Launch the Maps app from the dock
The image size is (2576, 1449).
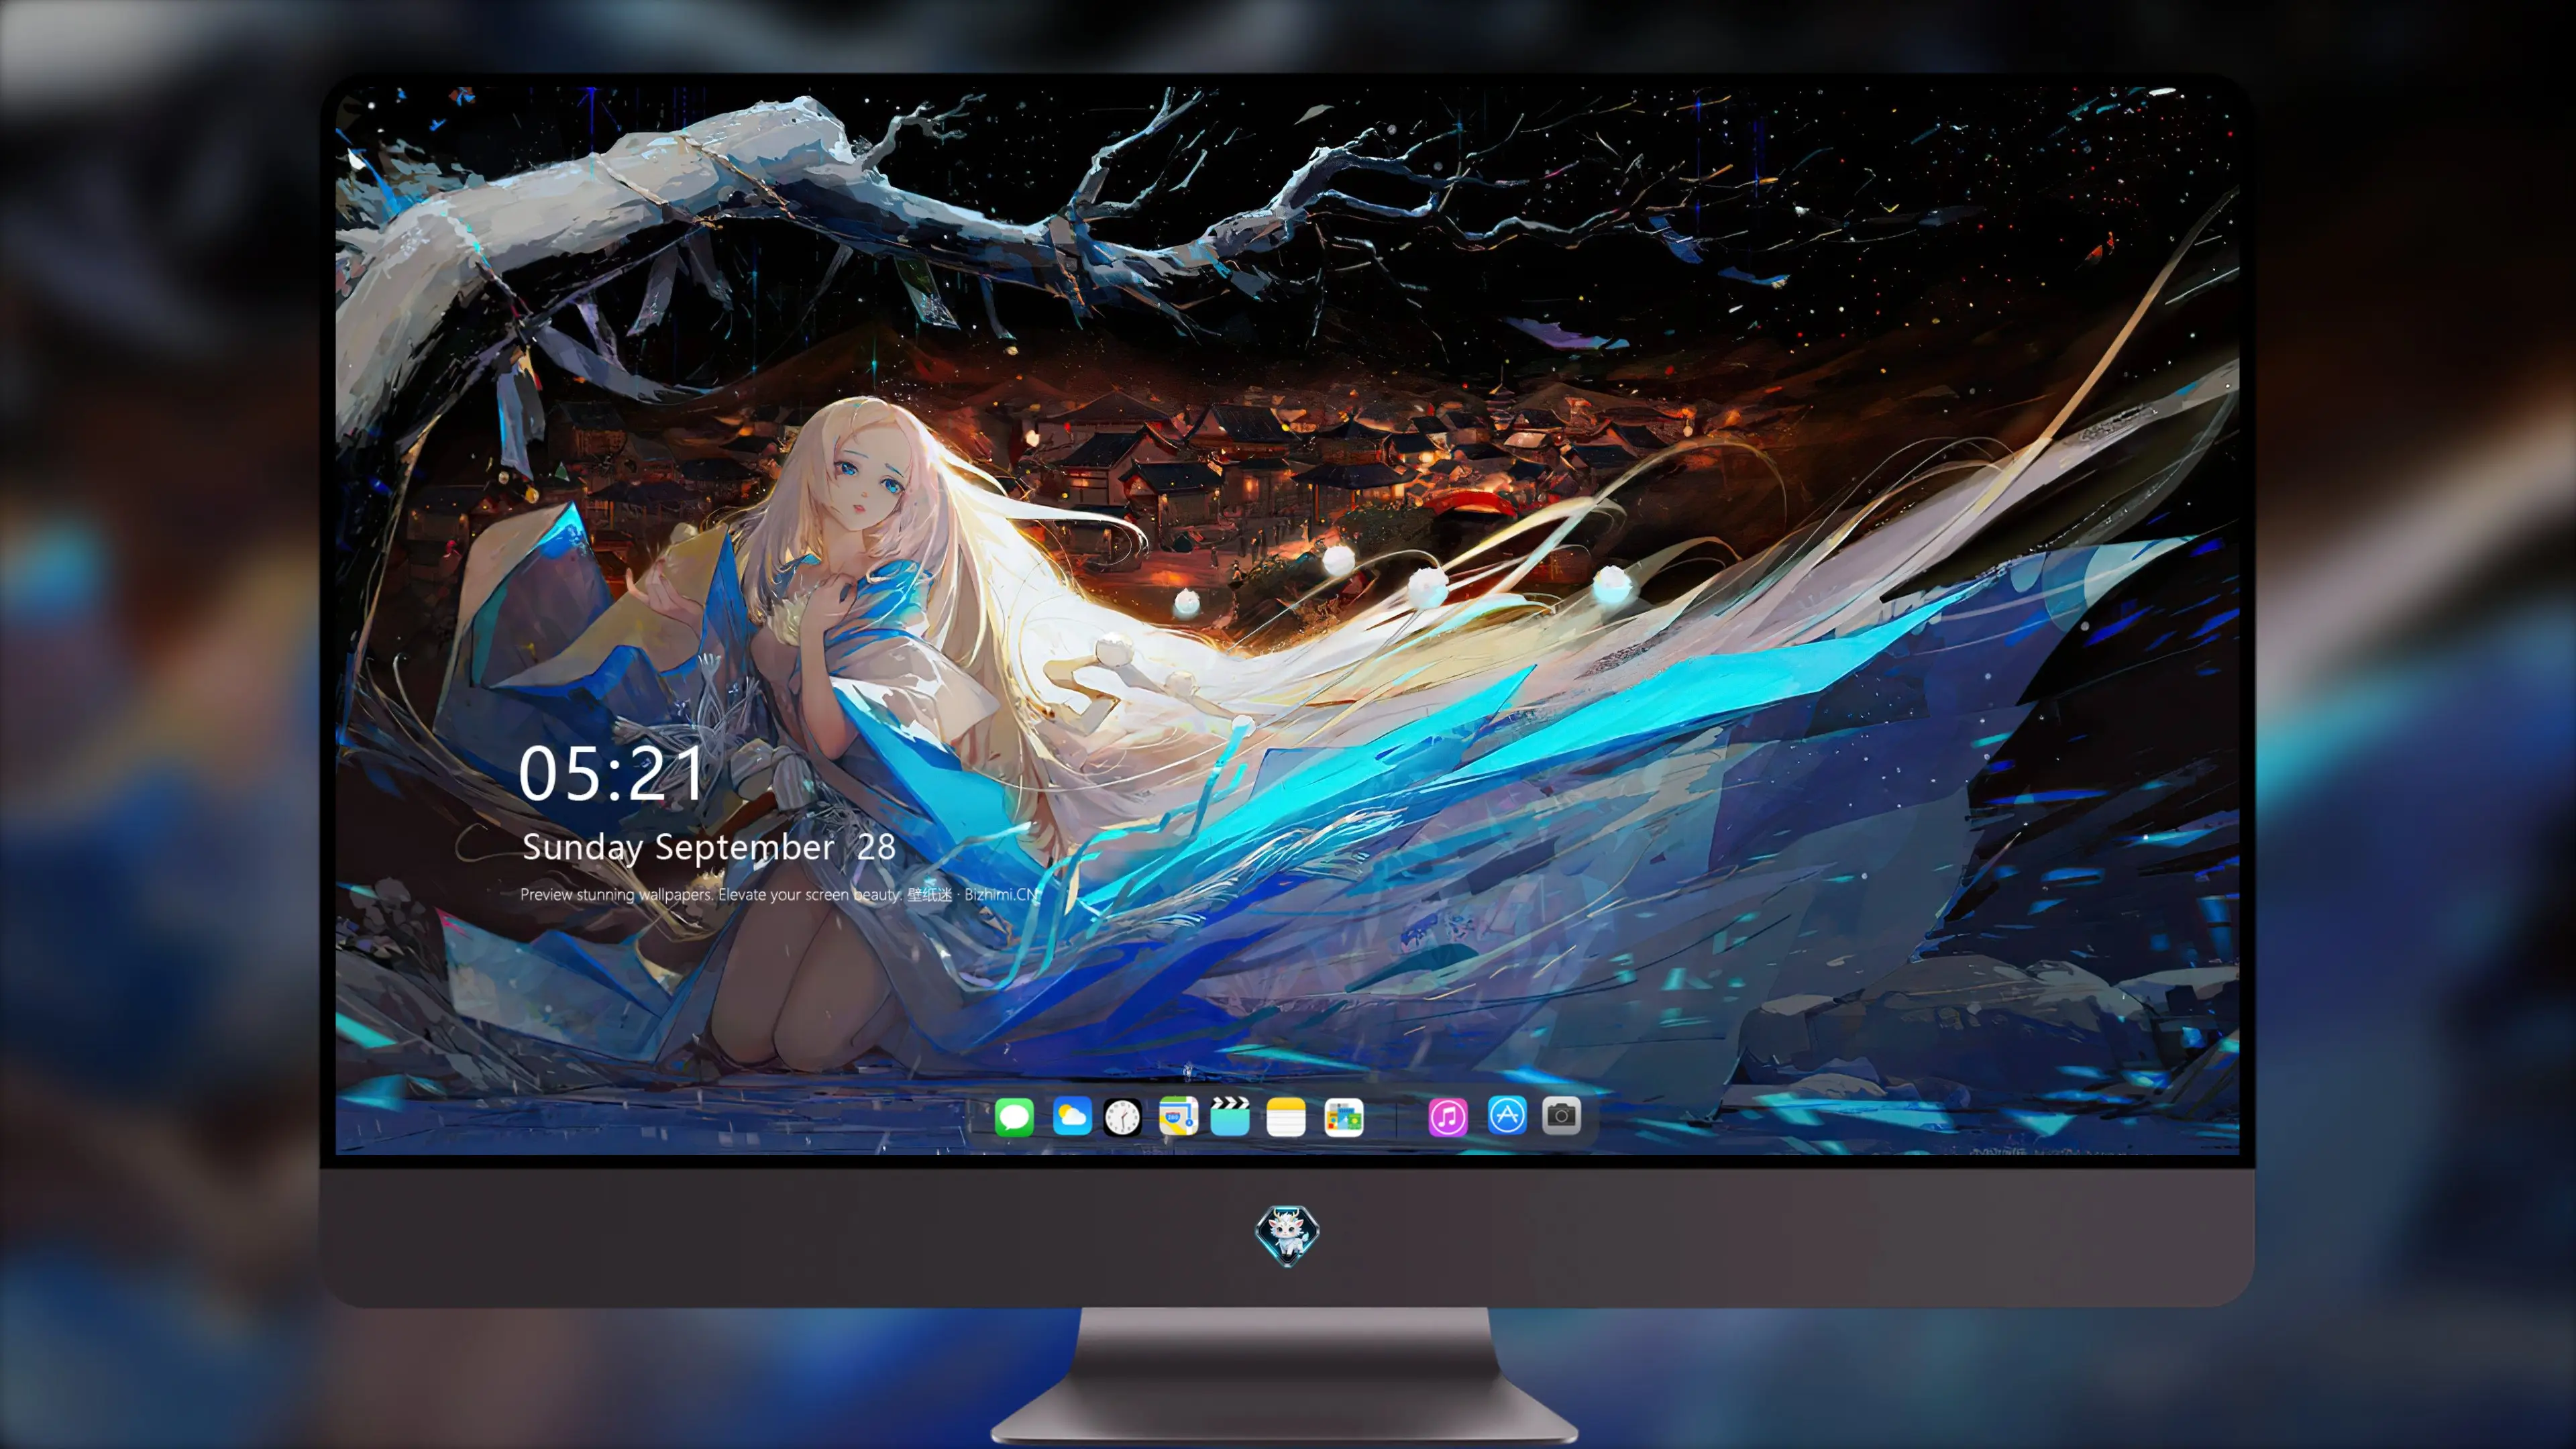[1178, 1116]
